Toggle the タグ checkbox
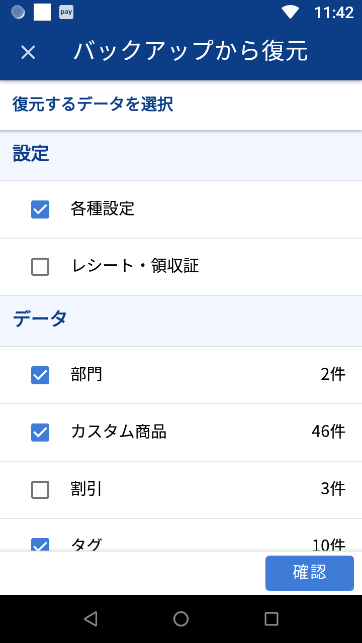The width and height of the screenshot is (362, 643). (40, 545)
